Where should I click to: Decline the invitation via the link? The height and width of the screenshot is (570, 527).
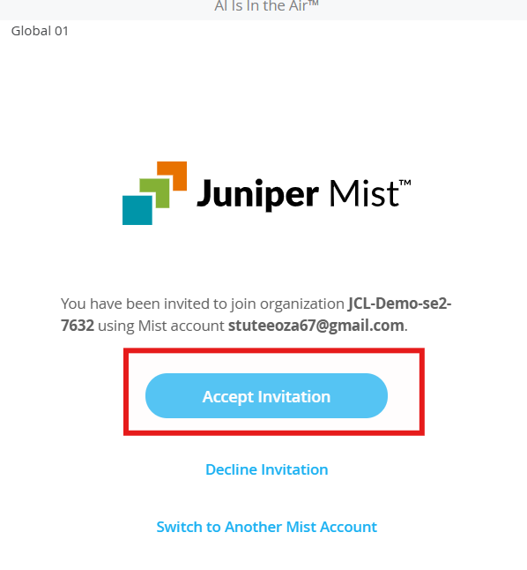tap(267, 469)
